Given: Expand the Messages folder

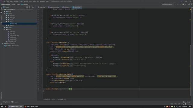Looking at the screenshot, I should click(x=7, y=18).
